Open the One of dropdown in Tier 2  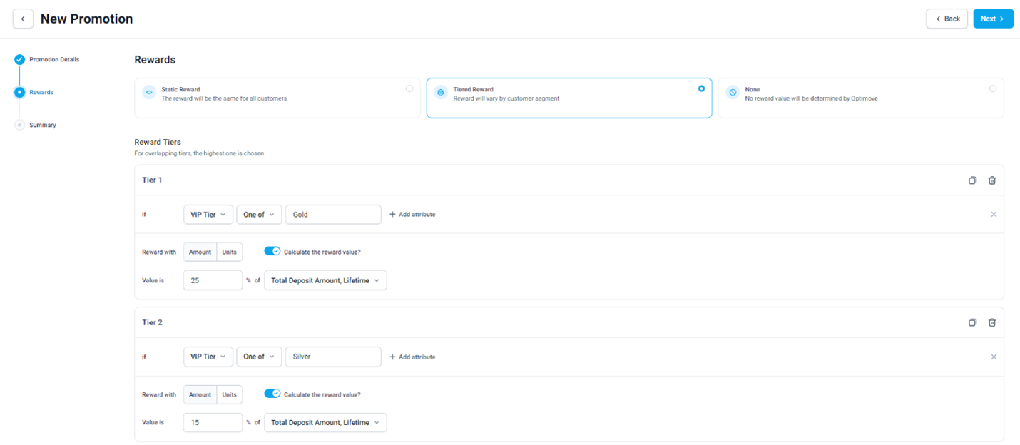(x=259, y=357)
